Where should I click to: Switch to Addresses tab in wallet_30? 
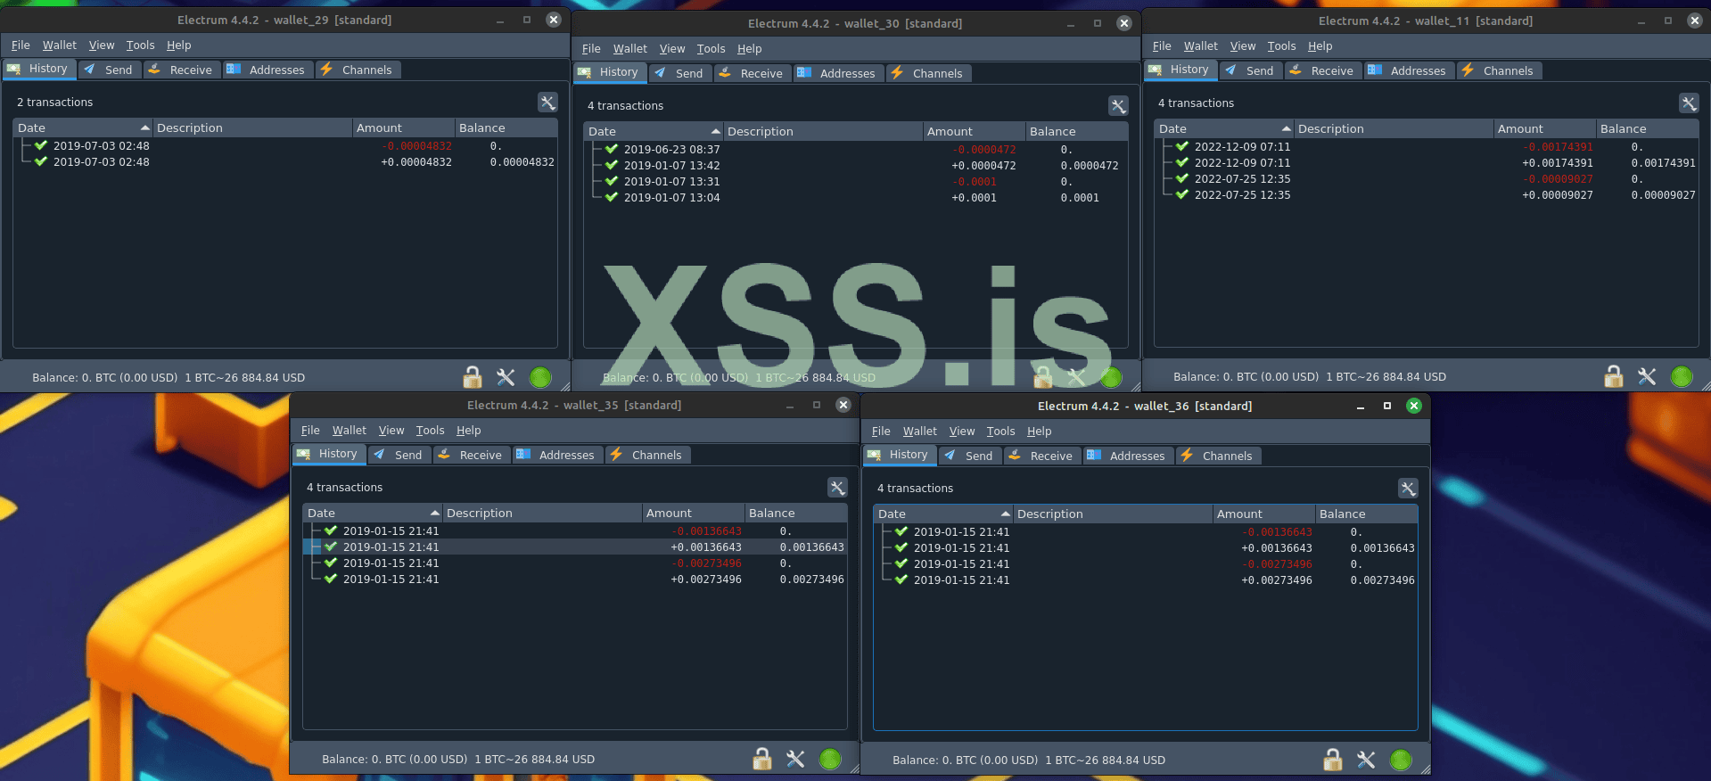(x=838, y=73)
